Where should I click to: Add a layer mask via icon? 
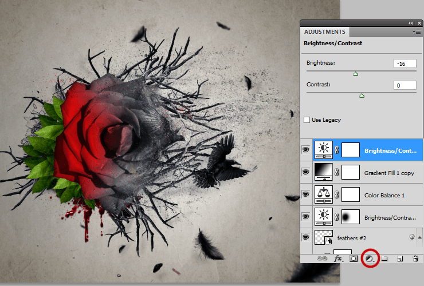pyautogui.click(x=354, y=259)
